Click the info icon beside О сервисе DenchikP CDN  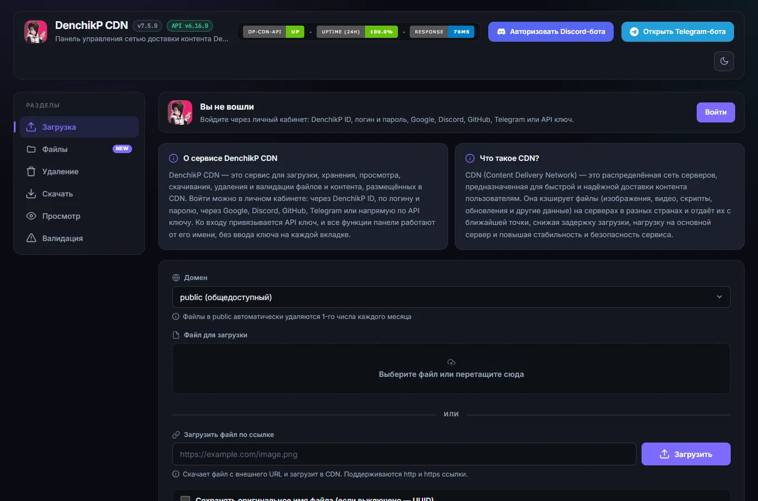pos(173,158)
